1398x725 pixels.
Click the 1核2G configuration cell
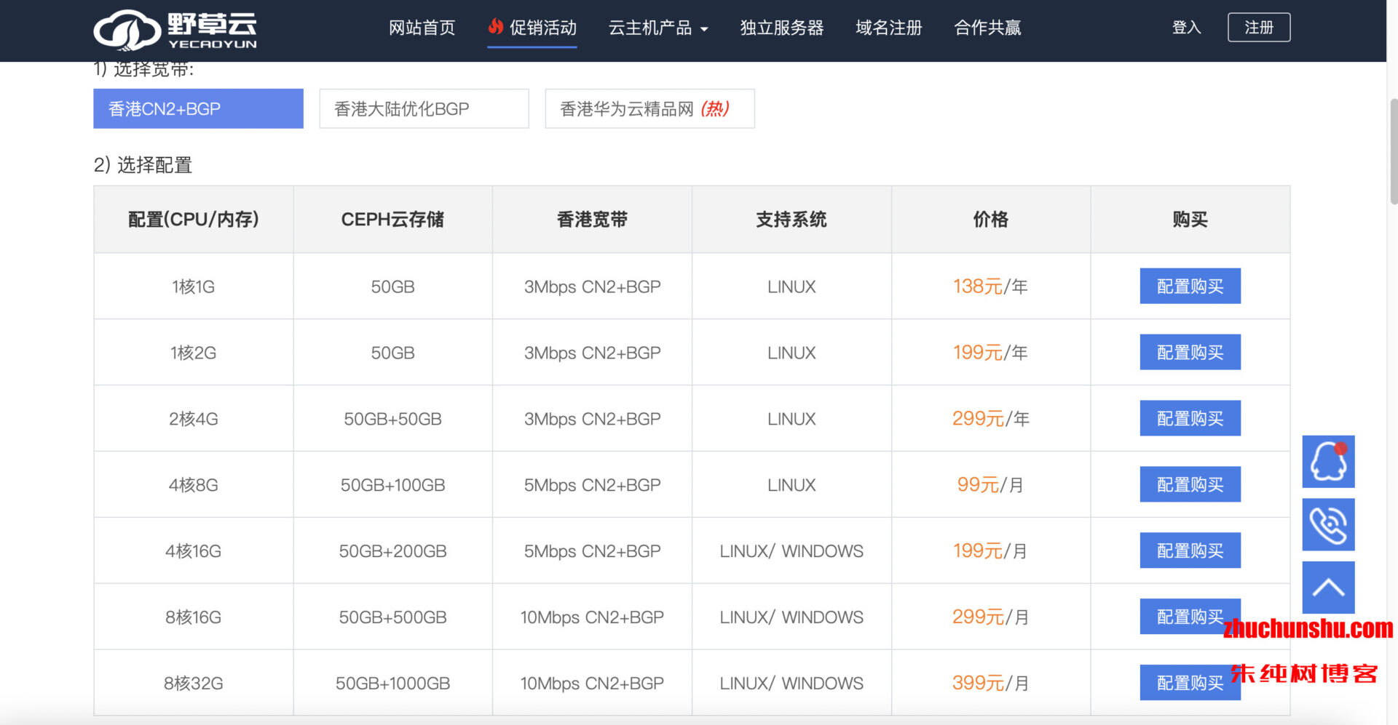click(x=193, y=353)
